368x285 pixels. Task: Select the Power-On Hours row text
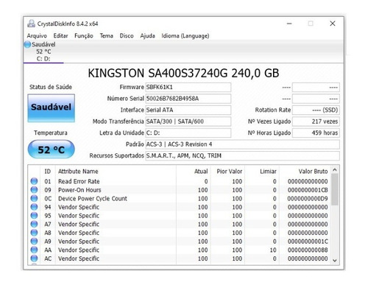pyautogui.click(x=79, y=190)
